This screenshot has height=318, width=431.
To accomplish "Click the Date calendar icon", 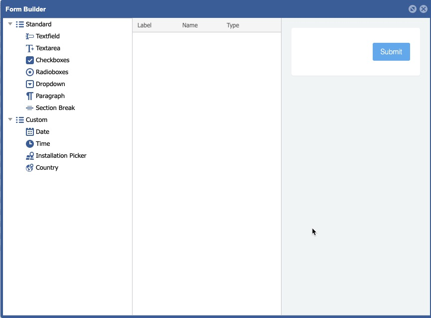I will (30, 132).
